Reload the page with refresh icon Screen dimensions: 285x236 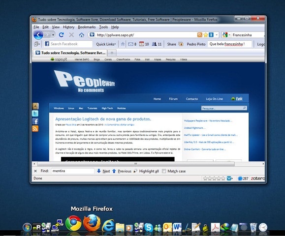(x=61, y=35)
